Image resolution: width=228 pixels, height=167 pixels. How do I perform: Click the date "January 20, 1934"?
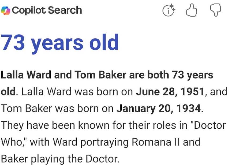158,108
